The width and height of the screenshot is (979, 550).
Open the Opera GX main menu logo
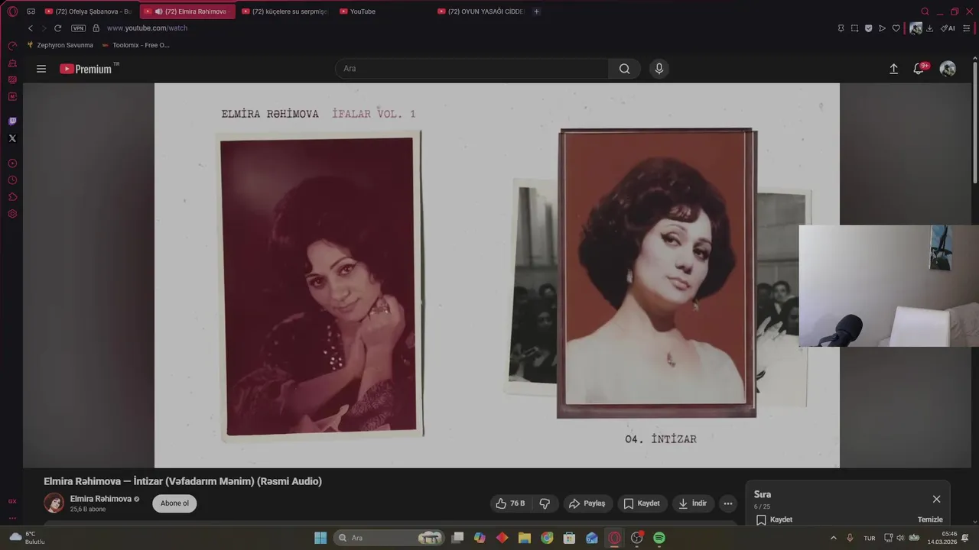click(12, 11)
